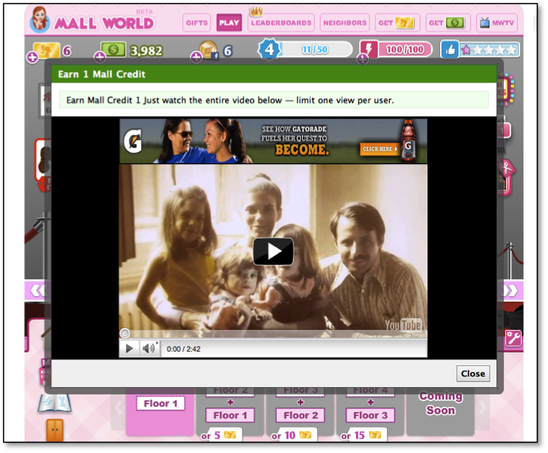Click the video seek bar
548x453 pixels.
(x=273, y=334)
